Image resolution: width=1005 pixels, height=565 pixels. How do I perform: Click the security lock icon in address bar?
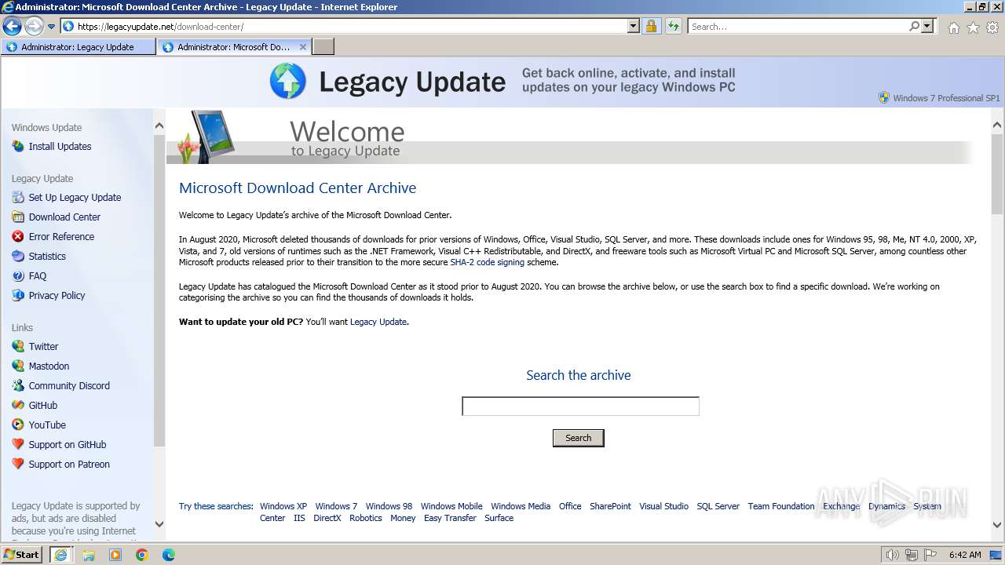651,26
